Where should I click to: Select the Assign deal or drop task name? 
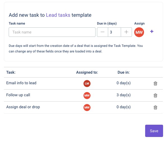pos(23,107)
